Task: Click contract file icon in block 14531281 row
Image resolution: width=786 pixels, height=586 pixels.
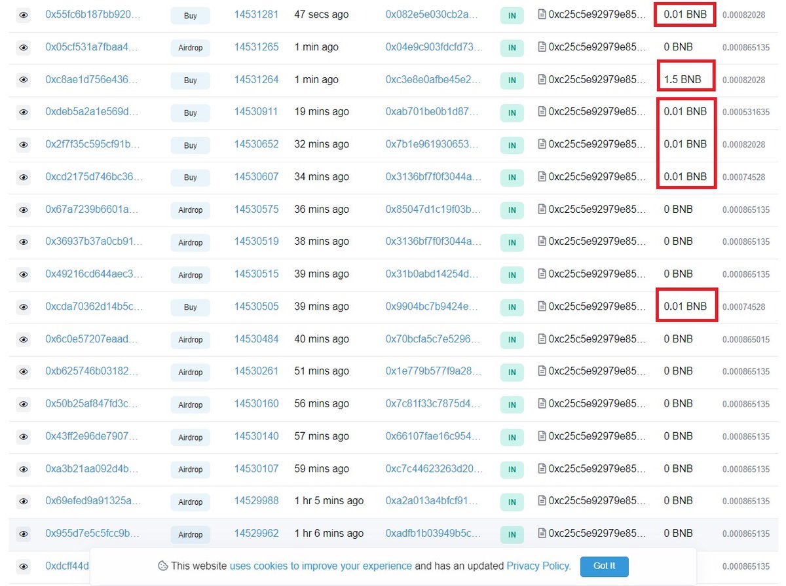Action: pos(542,14)
